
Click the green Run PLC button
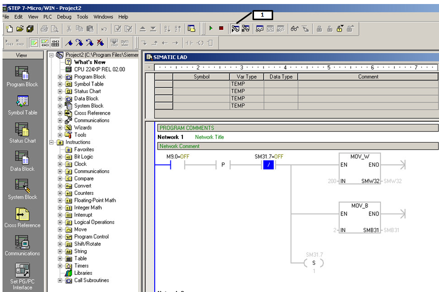[x=211, y=29]
